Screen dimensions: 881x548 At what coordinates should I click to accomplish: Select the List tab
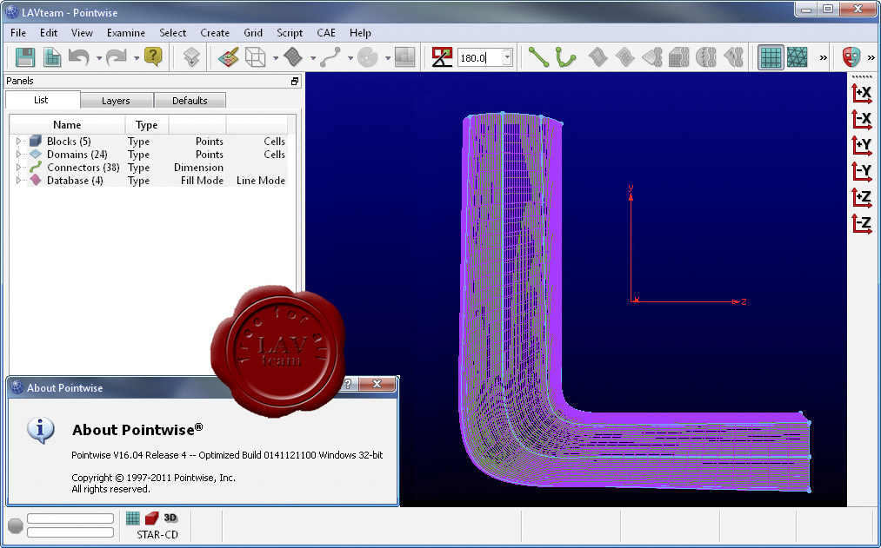coord(41,100)
